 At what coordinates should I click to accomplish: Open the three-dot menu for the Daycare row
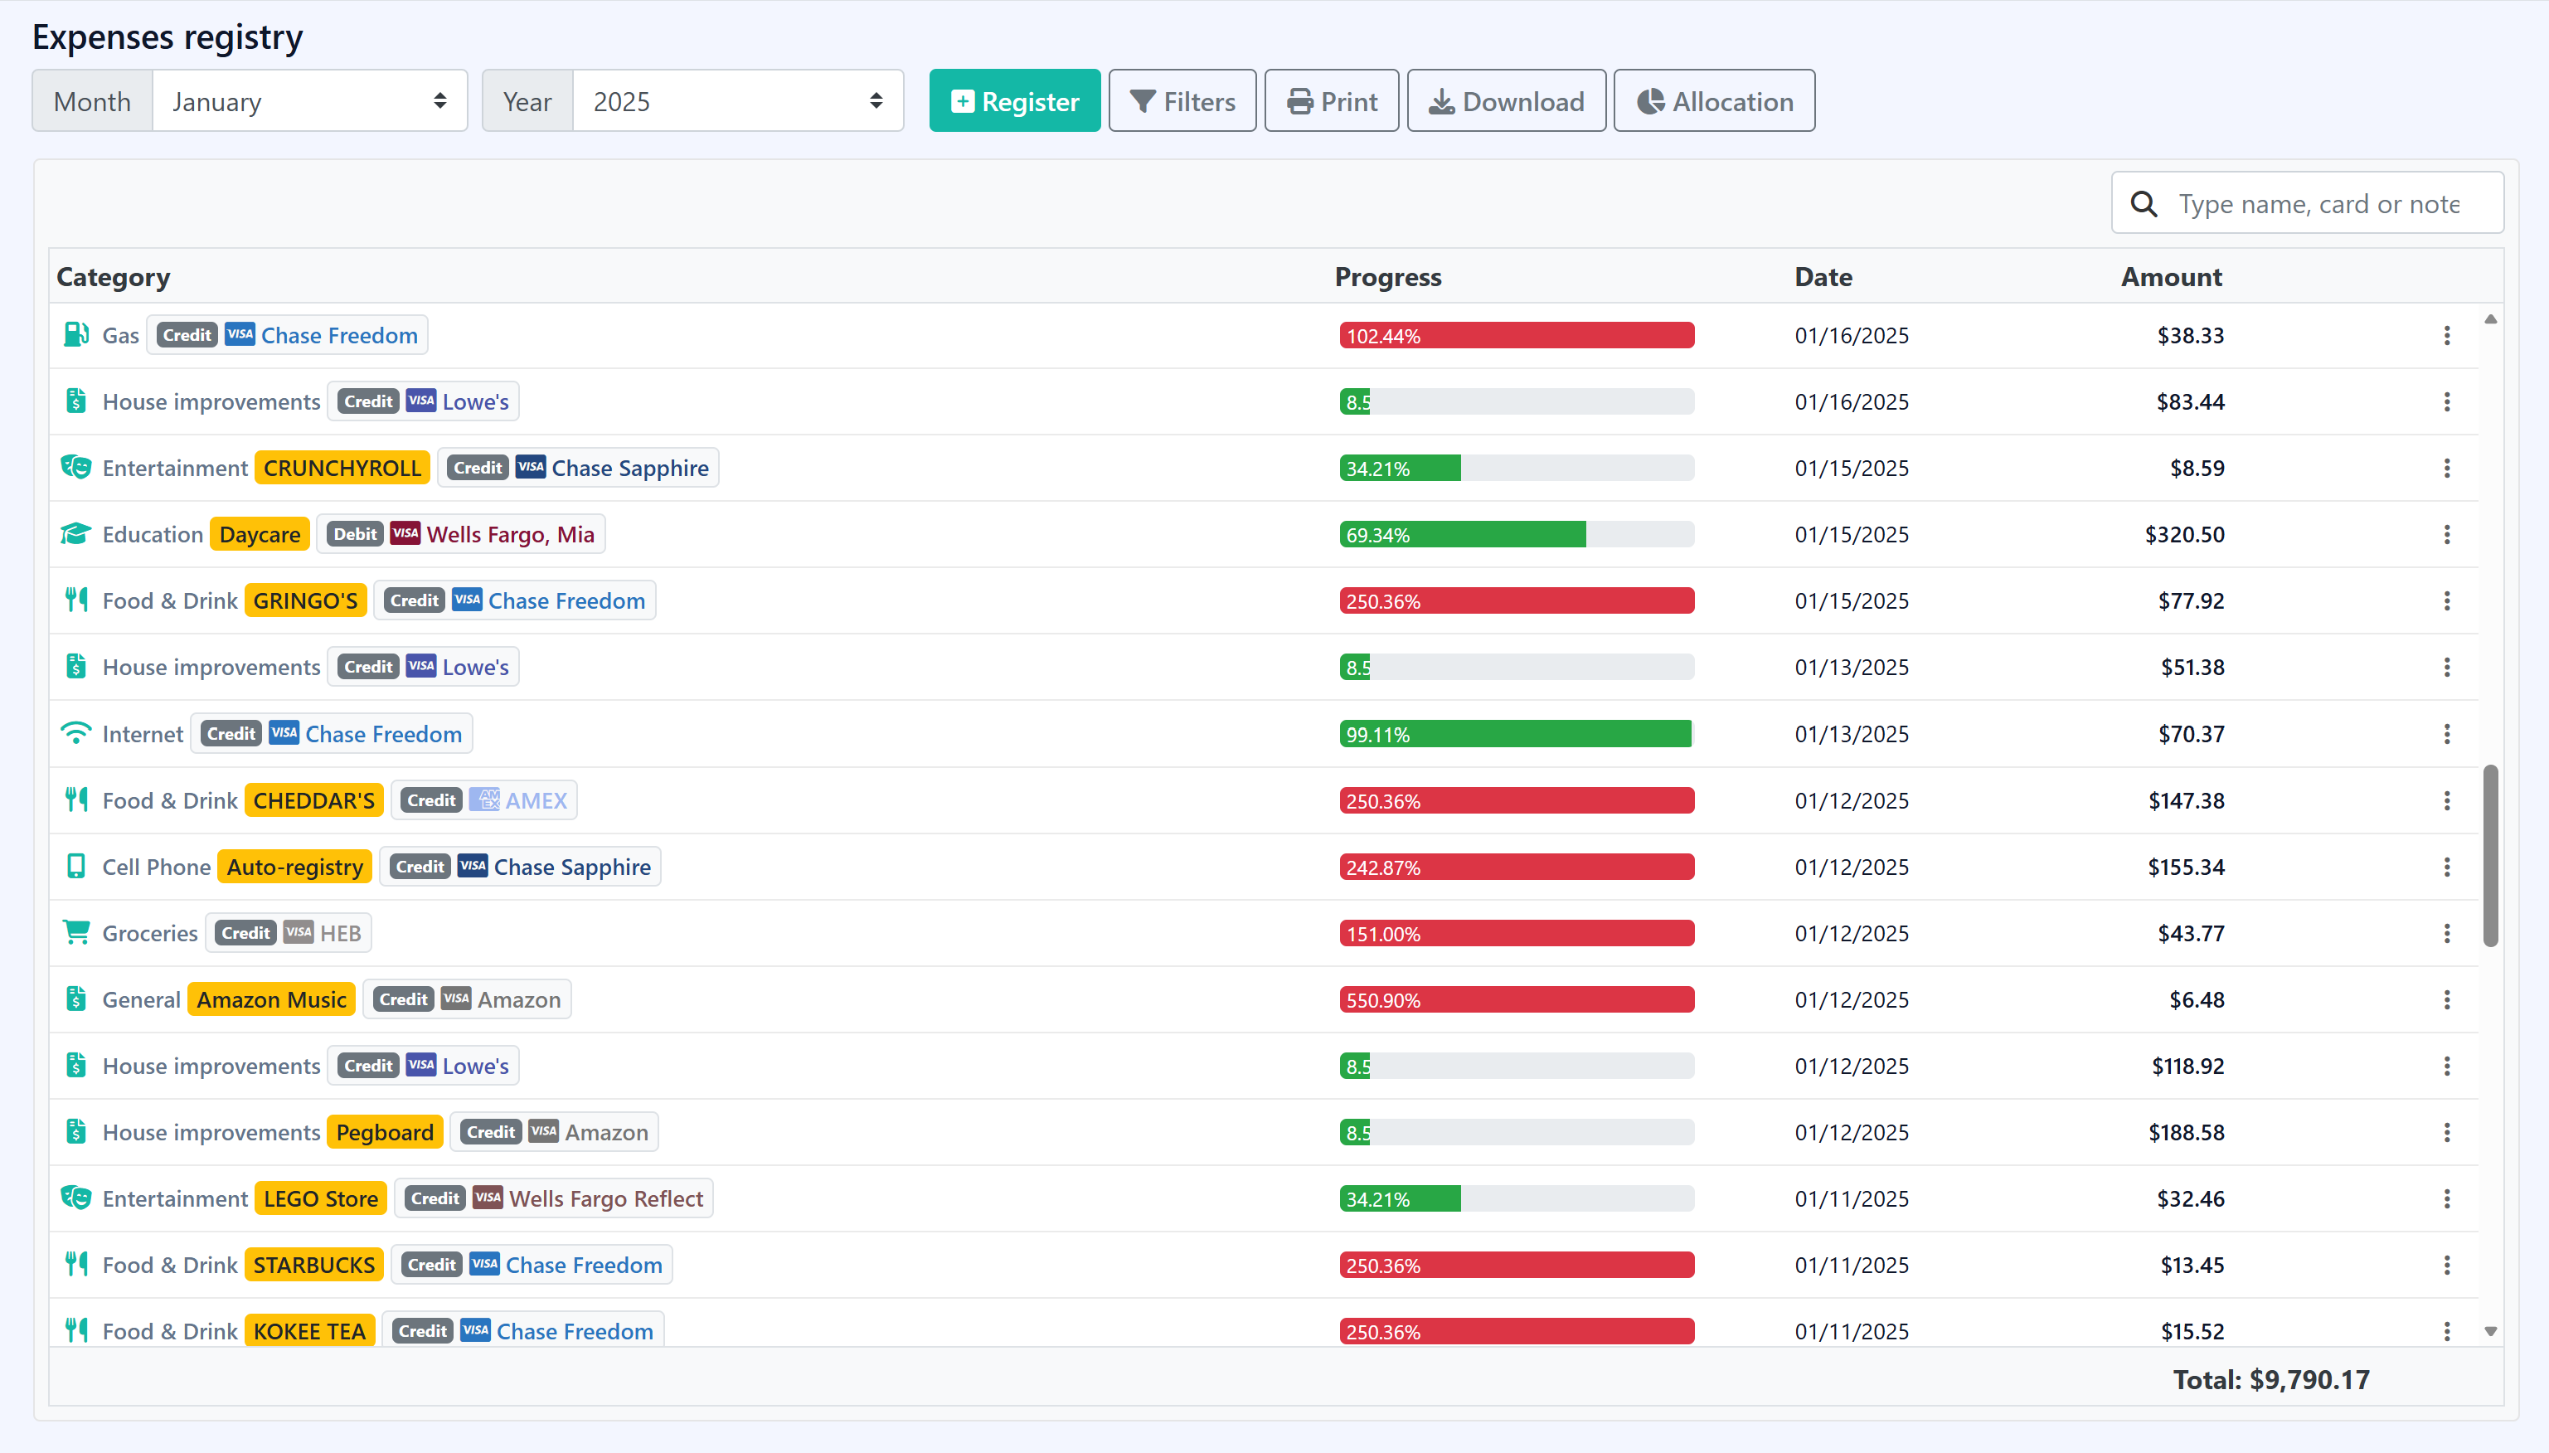tap(2446, 535)
